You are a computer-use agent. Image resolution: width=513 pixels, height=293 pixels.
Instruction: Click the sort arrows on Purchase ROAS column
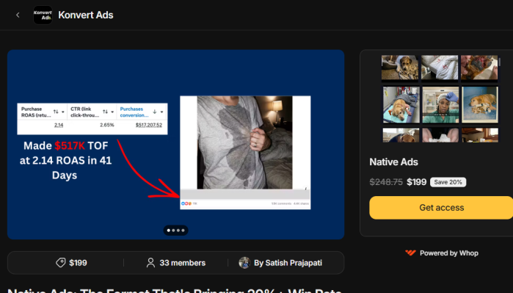click(x=56, y=112)
